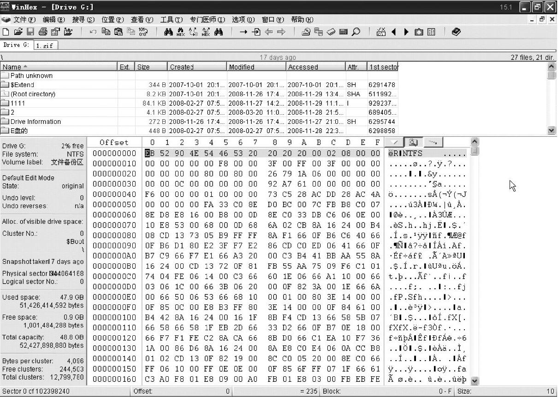This screenshot has height=397, width=558.
Task: Click the Open RAM memory chip icon
Action: point(331,32)
